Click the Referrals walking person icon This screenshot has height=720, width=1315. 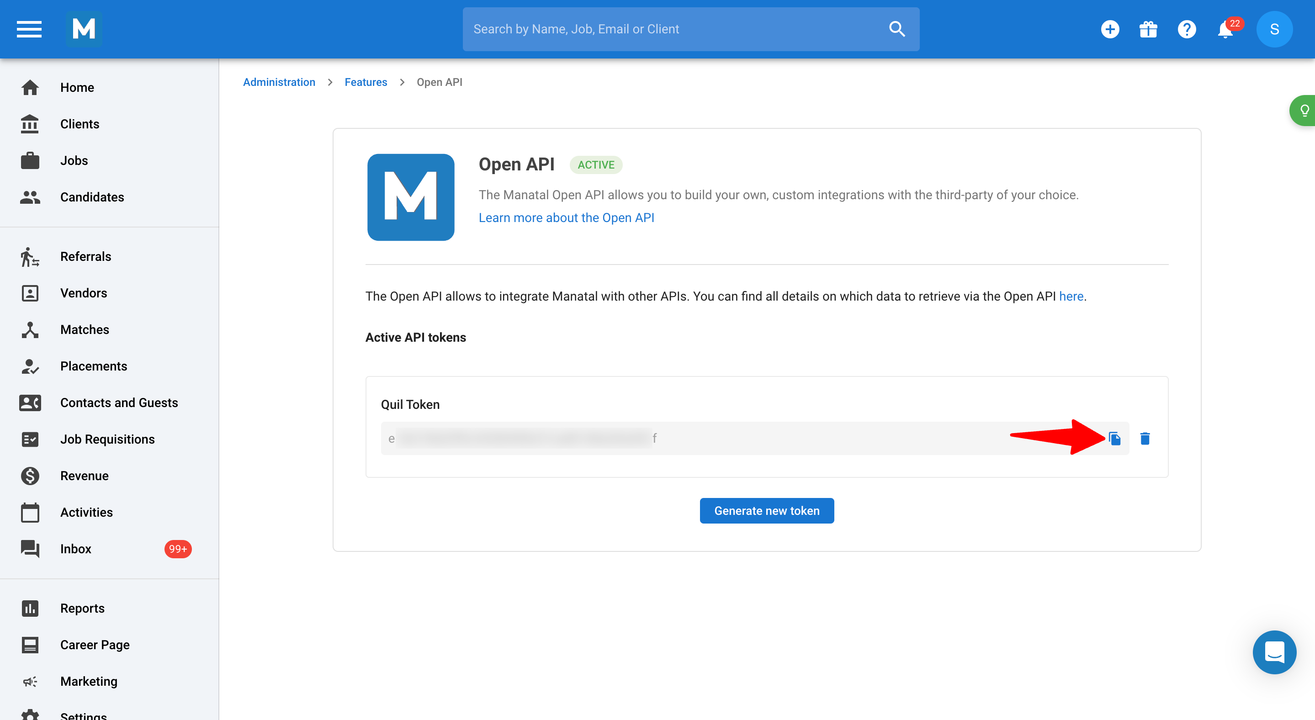click(30, 257)
